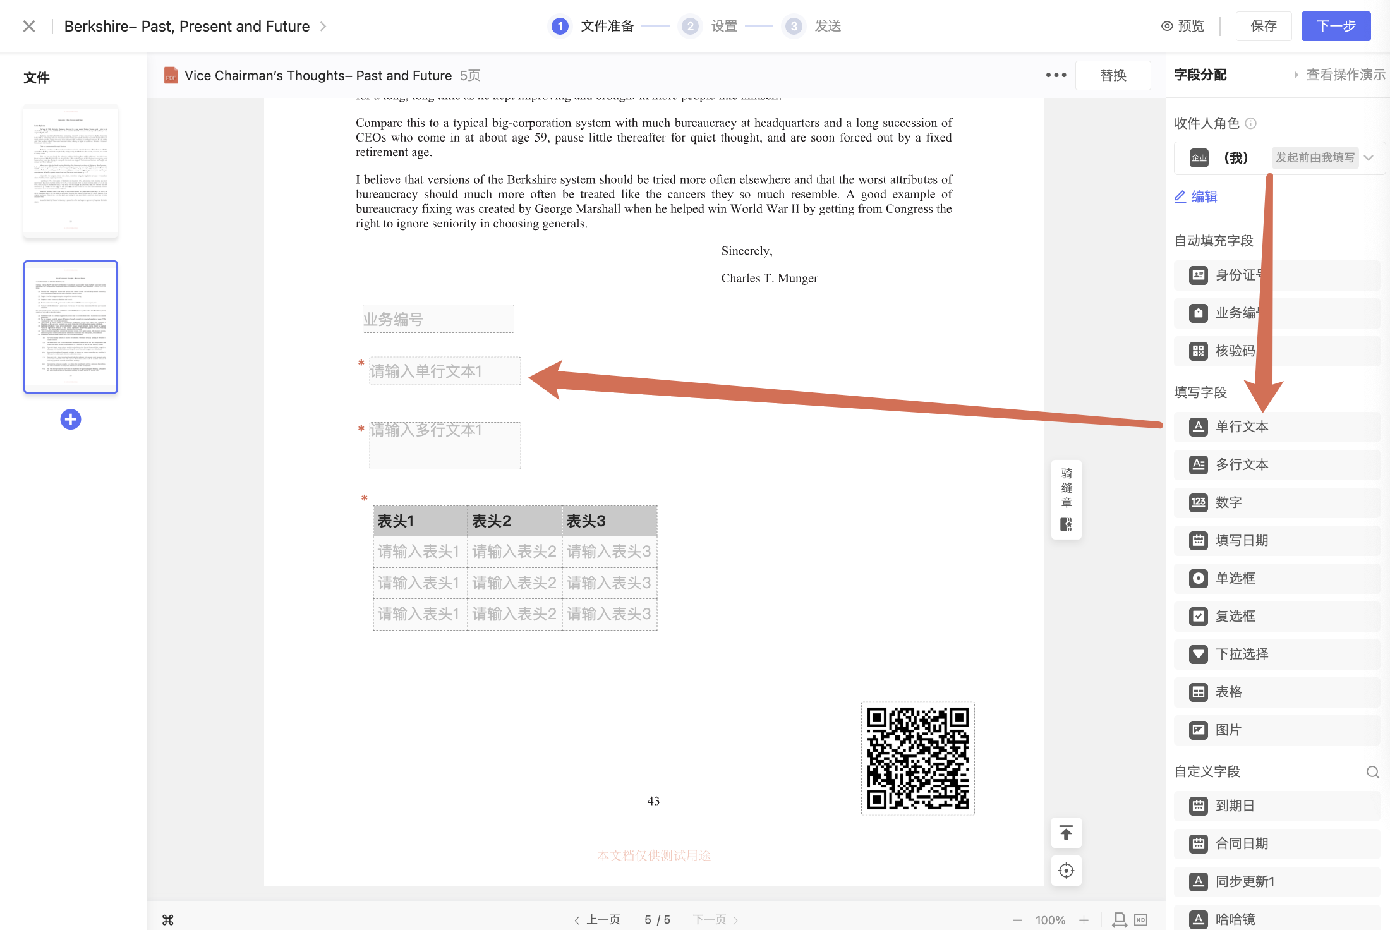The width and height of the screenshot is (1390, 930).
Task: Expand the Berkshire document title chevron
Action: click(323, 26)
